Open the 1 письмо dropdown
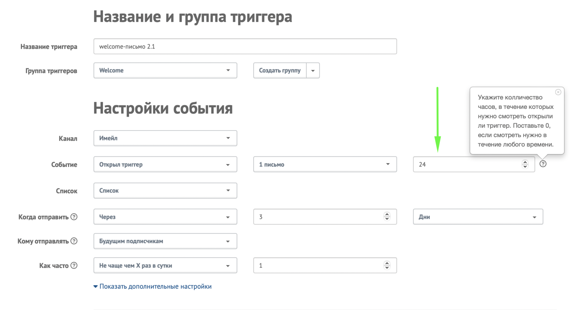The width and height of the screenshot is (570, 310). pyautogui.click(x=325, y=164)
